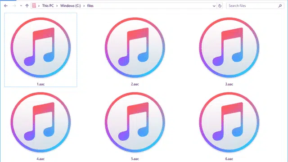Navigate to This PC breadcrumb
288x162 pixels.
[48, 6]
